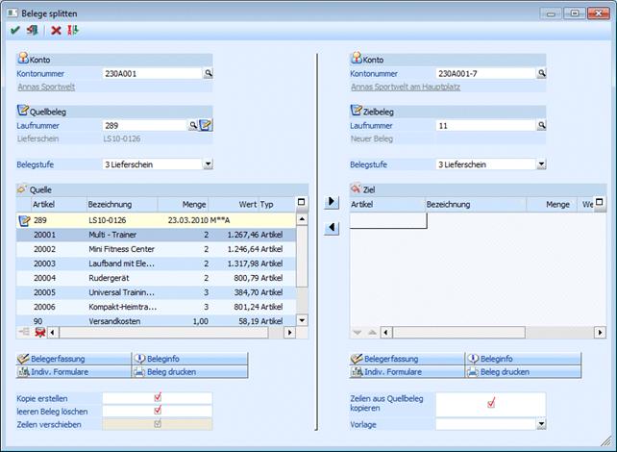The height and width of the screenshot is (452, 617).
Task: Open the source Belegstufe dropdown
Action: 207,164
